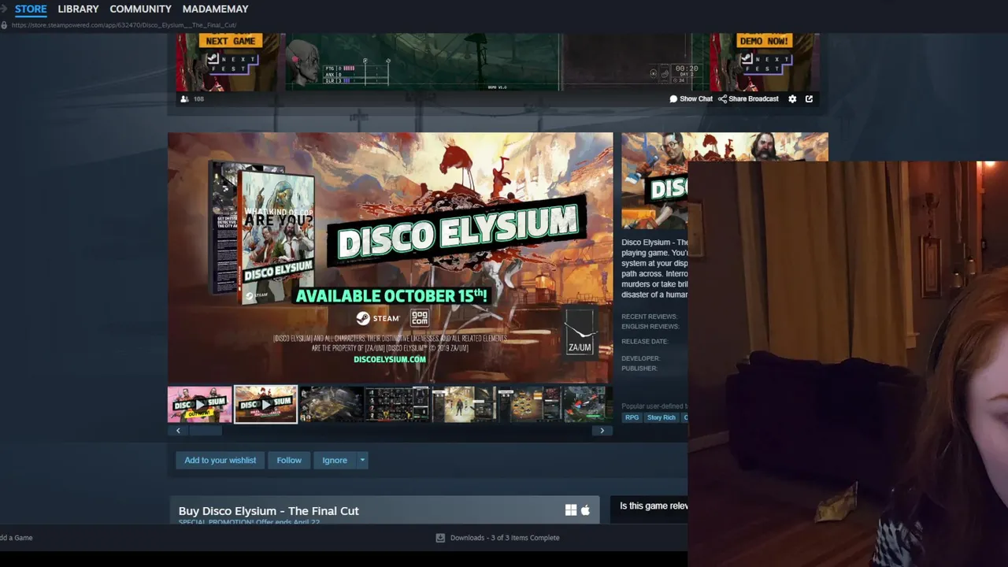This screenshot has width=1008, height=567.
Task: Select the Story Rich tag
Action: (x=661, y=417)
